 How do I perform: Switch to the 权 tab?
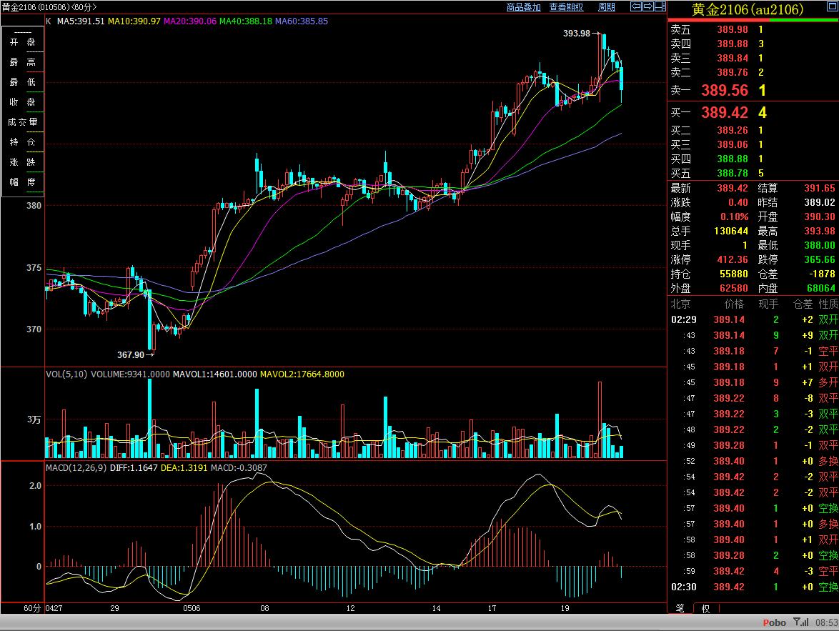[705, 608]
